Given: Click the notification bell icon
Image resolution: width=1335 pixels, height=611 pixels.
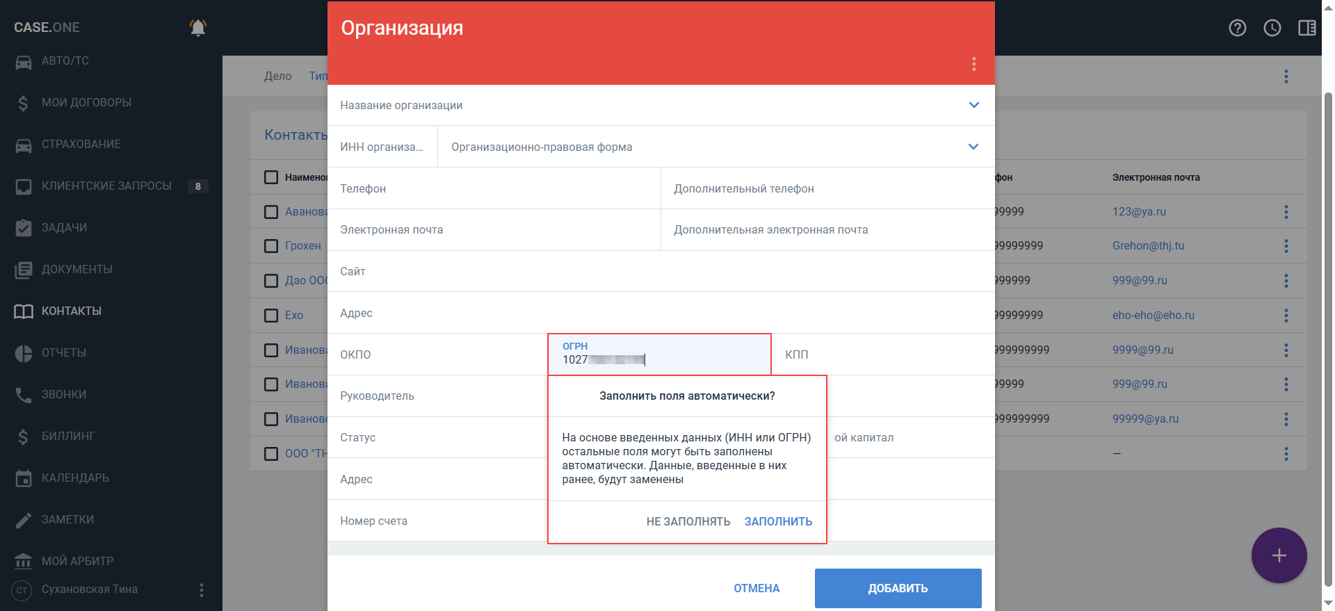Looking at the screenshot, I should pos(198,28).
